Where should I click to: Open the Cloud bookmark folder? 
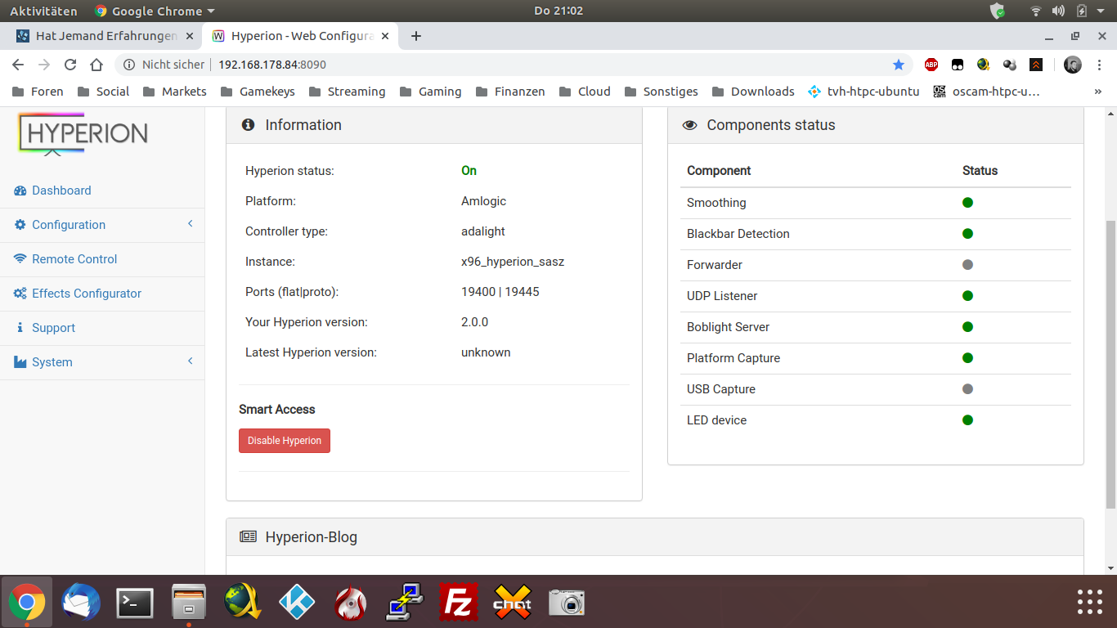click(584, 92)
